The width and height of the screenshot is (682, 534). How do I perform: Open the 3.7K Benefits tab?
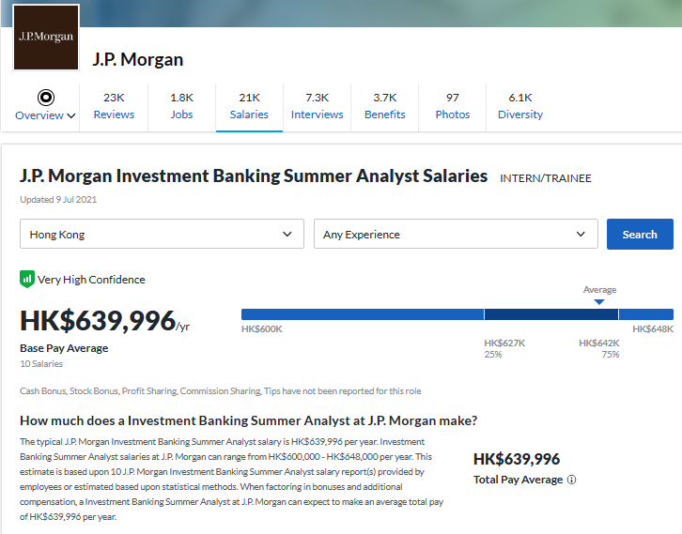(385, 106)
